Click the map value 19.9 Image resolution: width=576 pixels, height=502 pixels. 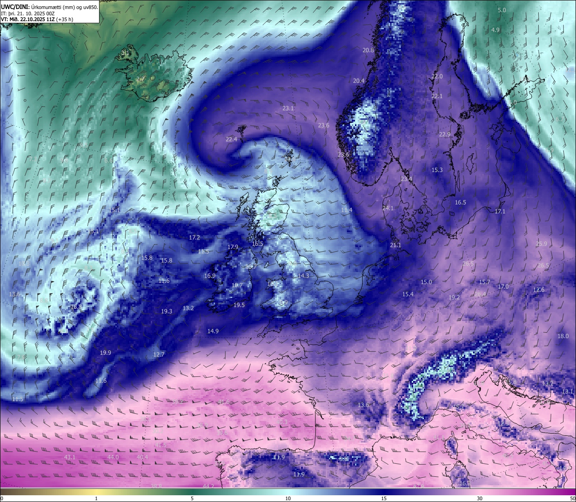(x=105, y=353)
